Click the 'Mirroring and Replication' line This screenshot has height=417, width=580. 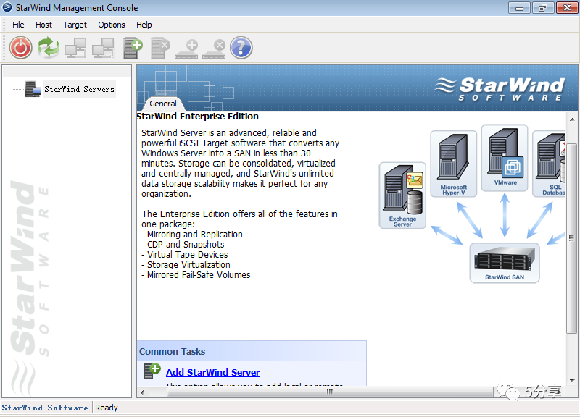(x=192, y=235)
